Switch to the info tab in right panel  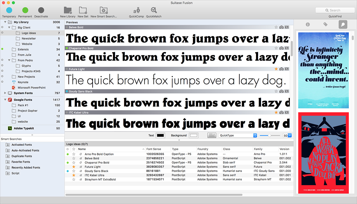(x=307, y=24)
